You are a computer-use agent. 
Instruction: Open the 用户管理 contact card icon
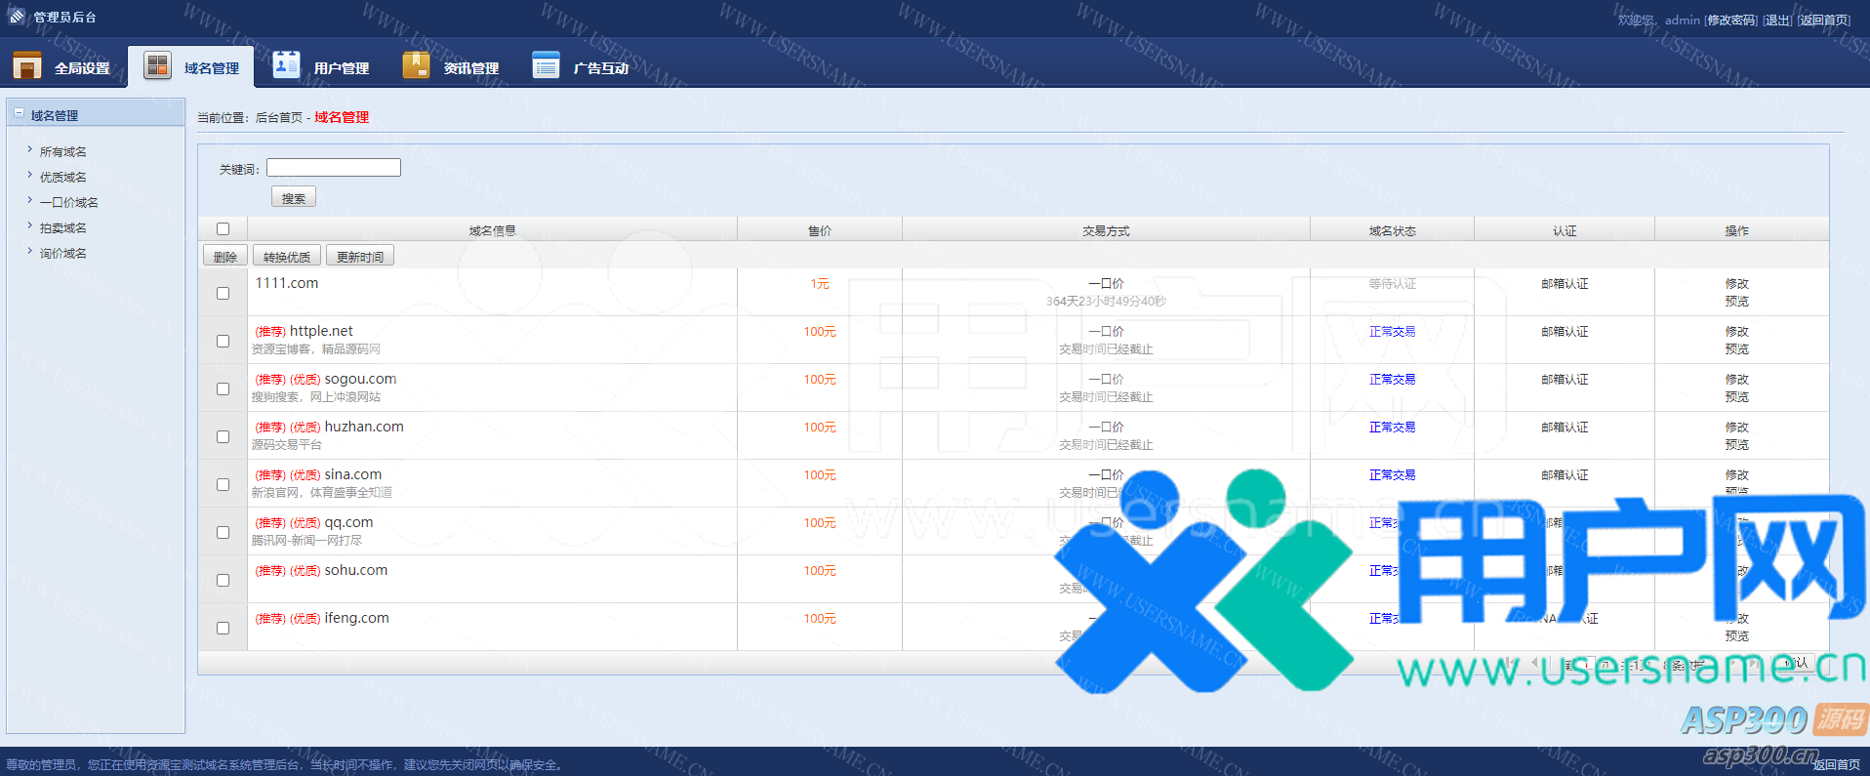(x=286, y=64)
